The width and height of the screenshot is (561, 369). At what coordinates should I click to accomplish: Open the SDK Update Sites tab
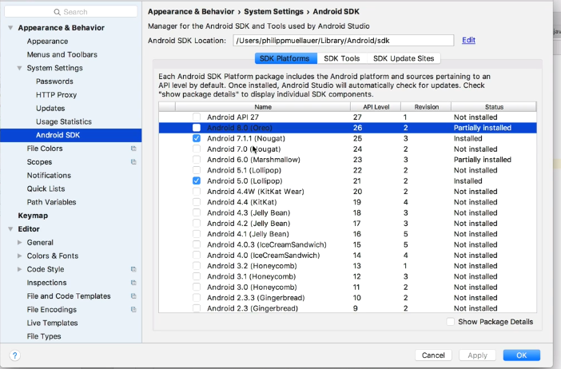(404, 58)
